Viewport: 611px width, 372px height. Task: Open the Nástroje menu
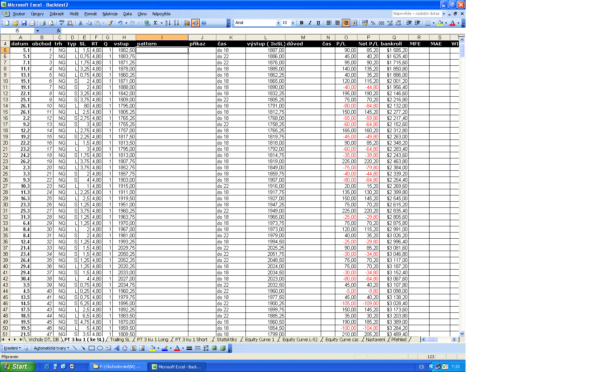[110, 14]
